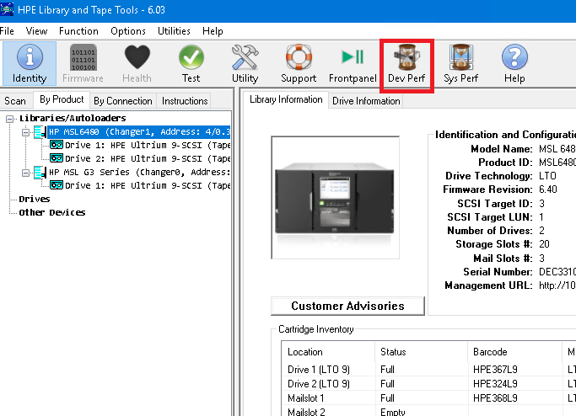Open the Frontpanel play-pause icon
This screenshot has height=416, width=576.
pos(353,63)
